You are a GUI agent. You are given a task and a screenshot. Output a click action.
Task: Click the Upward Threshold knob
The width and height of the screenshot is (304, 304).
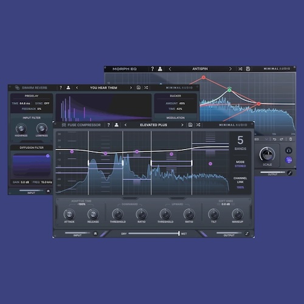point(165,214)
